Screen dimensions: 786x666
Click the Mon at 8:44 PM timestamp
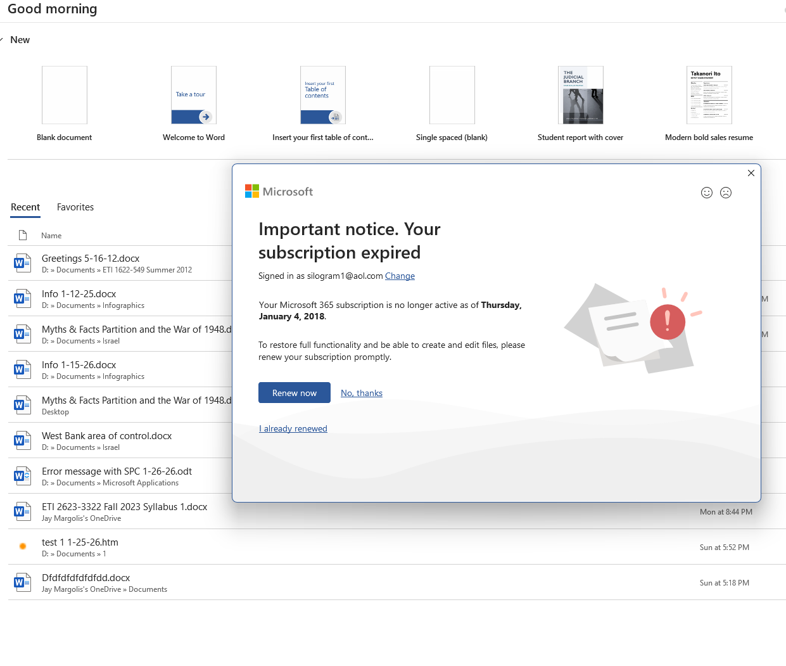point(726,512)
